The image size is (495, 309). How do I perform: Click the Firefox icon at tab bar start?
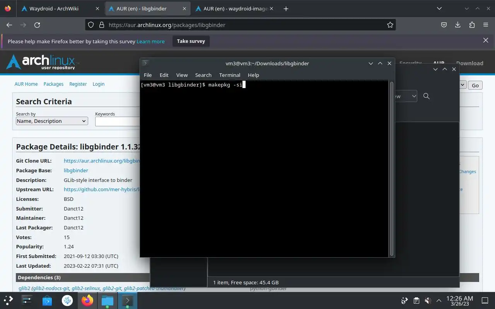8,8
